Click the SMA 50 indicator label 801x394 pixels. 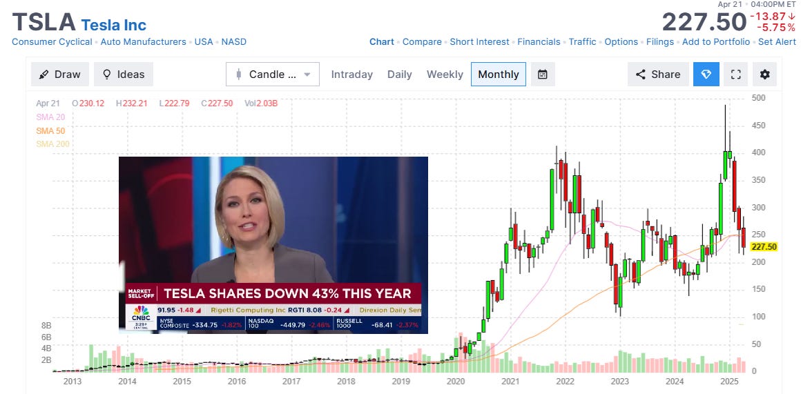[x=50, y=130]
